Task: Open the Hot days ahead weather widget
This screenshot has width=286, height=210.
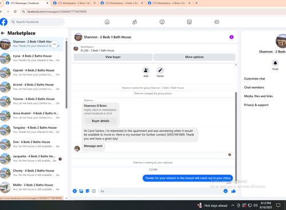Action: point(213,205)
